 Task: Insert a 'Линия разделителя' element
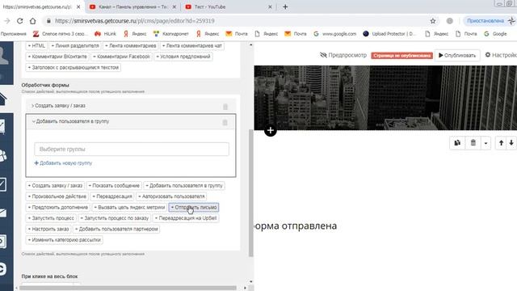click(x=75, y=45)
